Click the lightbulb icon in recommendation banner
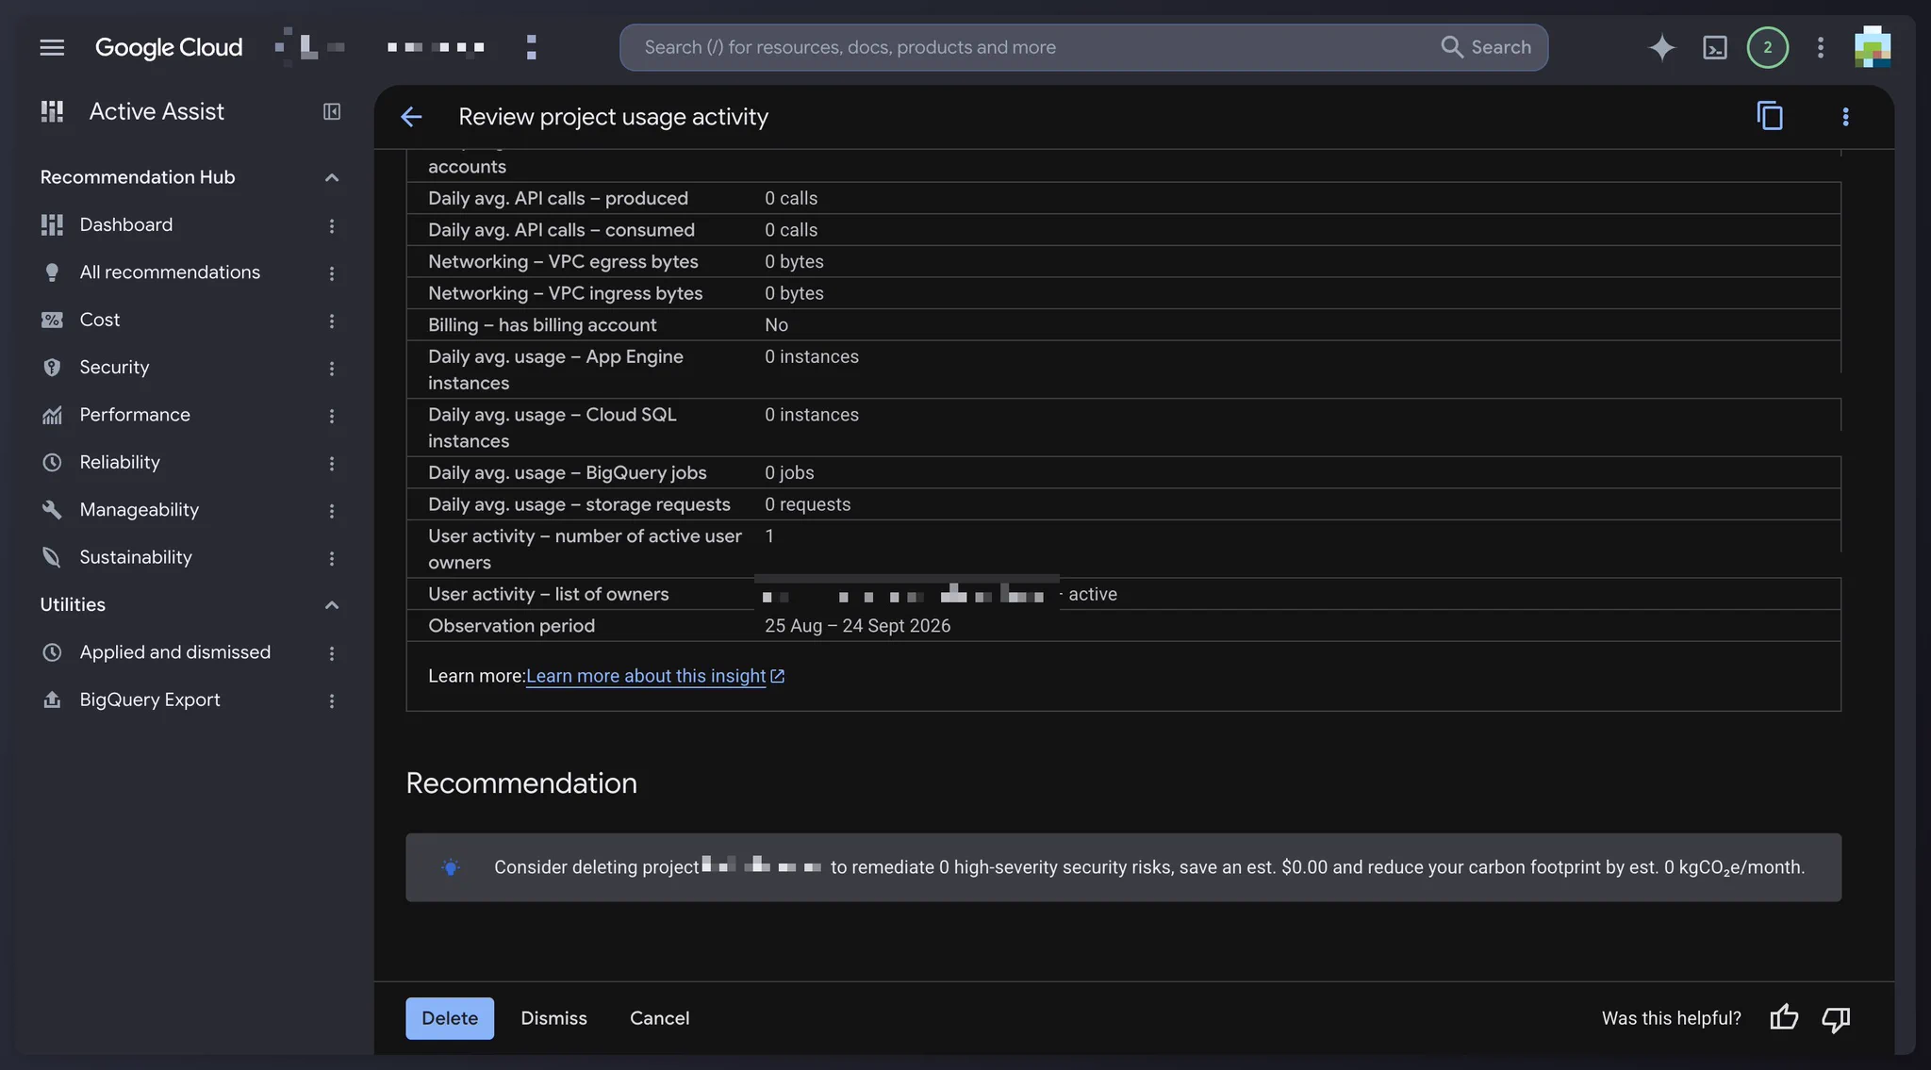 click(451, 867)
